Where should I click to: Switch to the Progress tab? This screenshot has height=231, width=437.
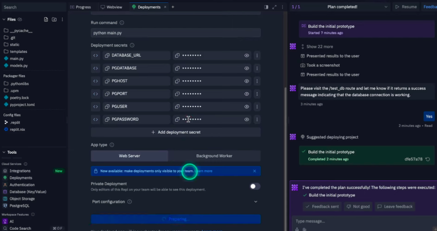coord(80,7)
